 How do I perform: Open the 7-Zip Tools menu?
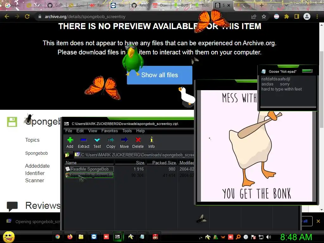tap(127, 131)
